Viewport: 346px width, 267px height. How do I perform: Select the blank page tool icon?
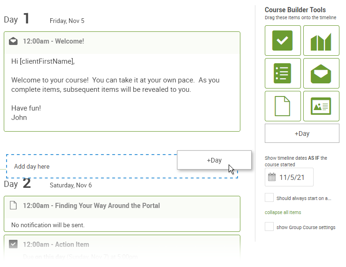[283, 106]
